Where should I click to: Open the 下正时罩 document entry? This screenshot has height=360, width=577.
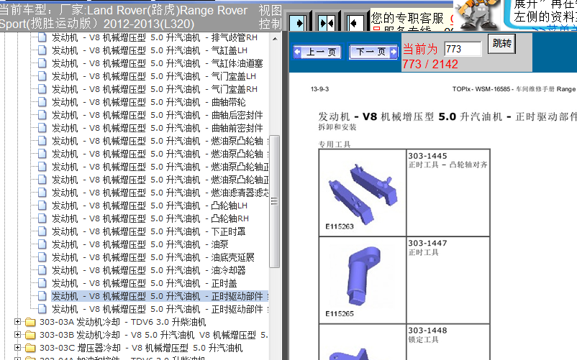[x=149, y=231]
